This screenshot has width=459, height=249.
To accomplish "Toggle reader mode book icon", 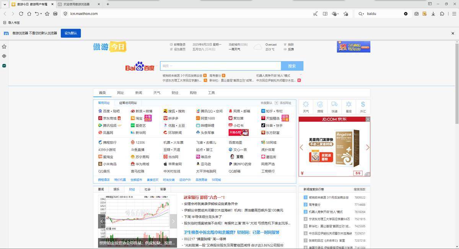I will pos(325,14).
